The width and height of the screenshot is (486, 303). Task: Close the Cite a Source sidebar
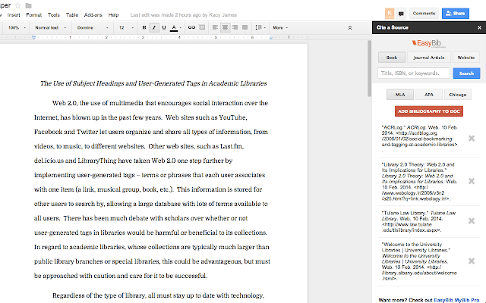tap(478, 27)
